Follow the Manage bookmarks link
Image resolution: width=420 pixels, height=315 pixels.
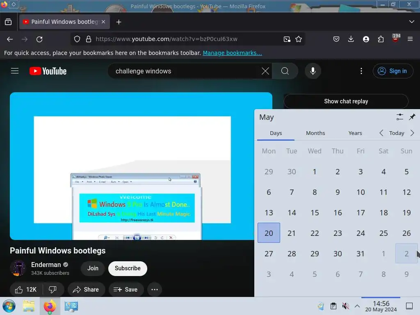(232, 53)
